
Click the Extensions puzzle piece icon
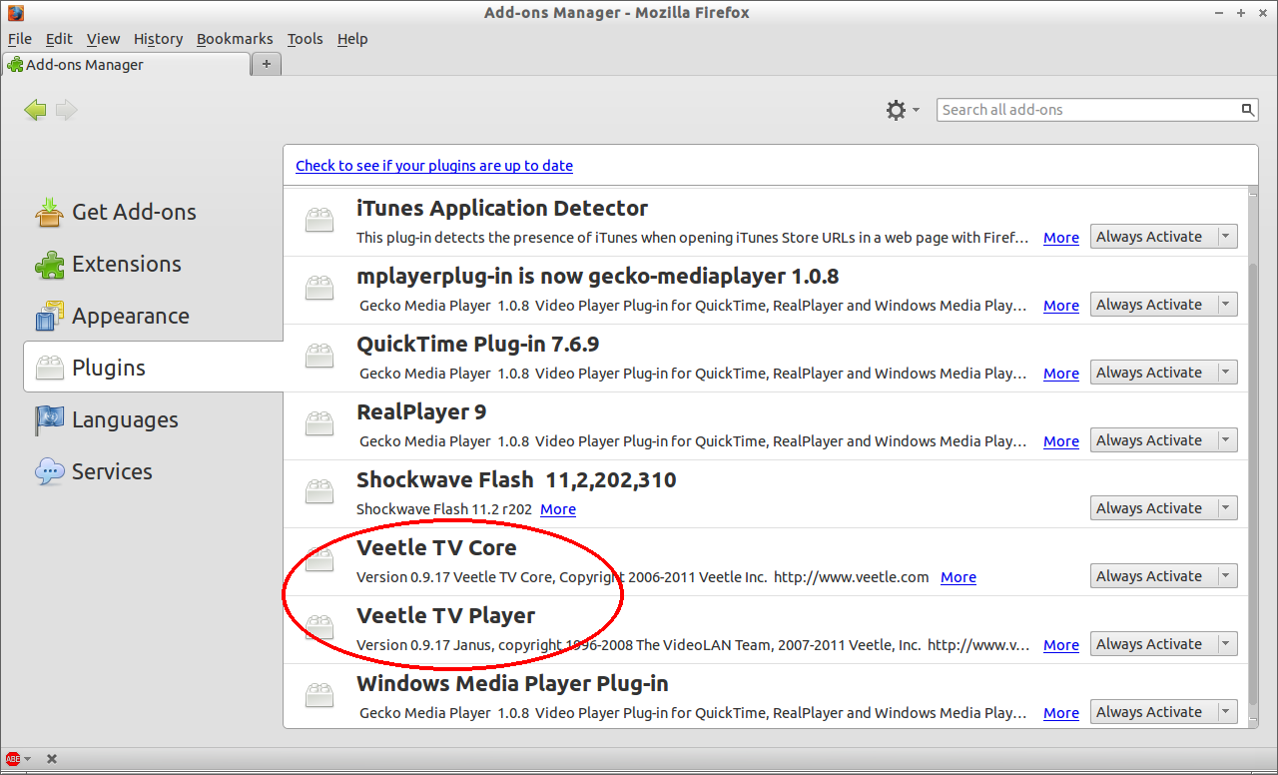click(x=49, y=264)
